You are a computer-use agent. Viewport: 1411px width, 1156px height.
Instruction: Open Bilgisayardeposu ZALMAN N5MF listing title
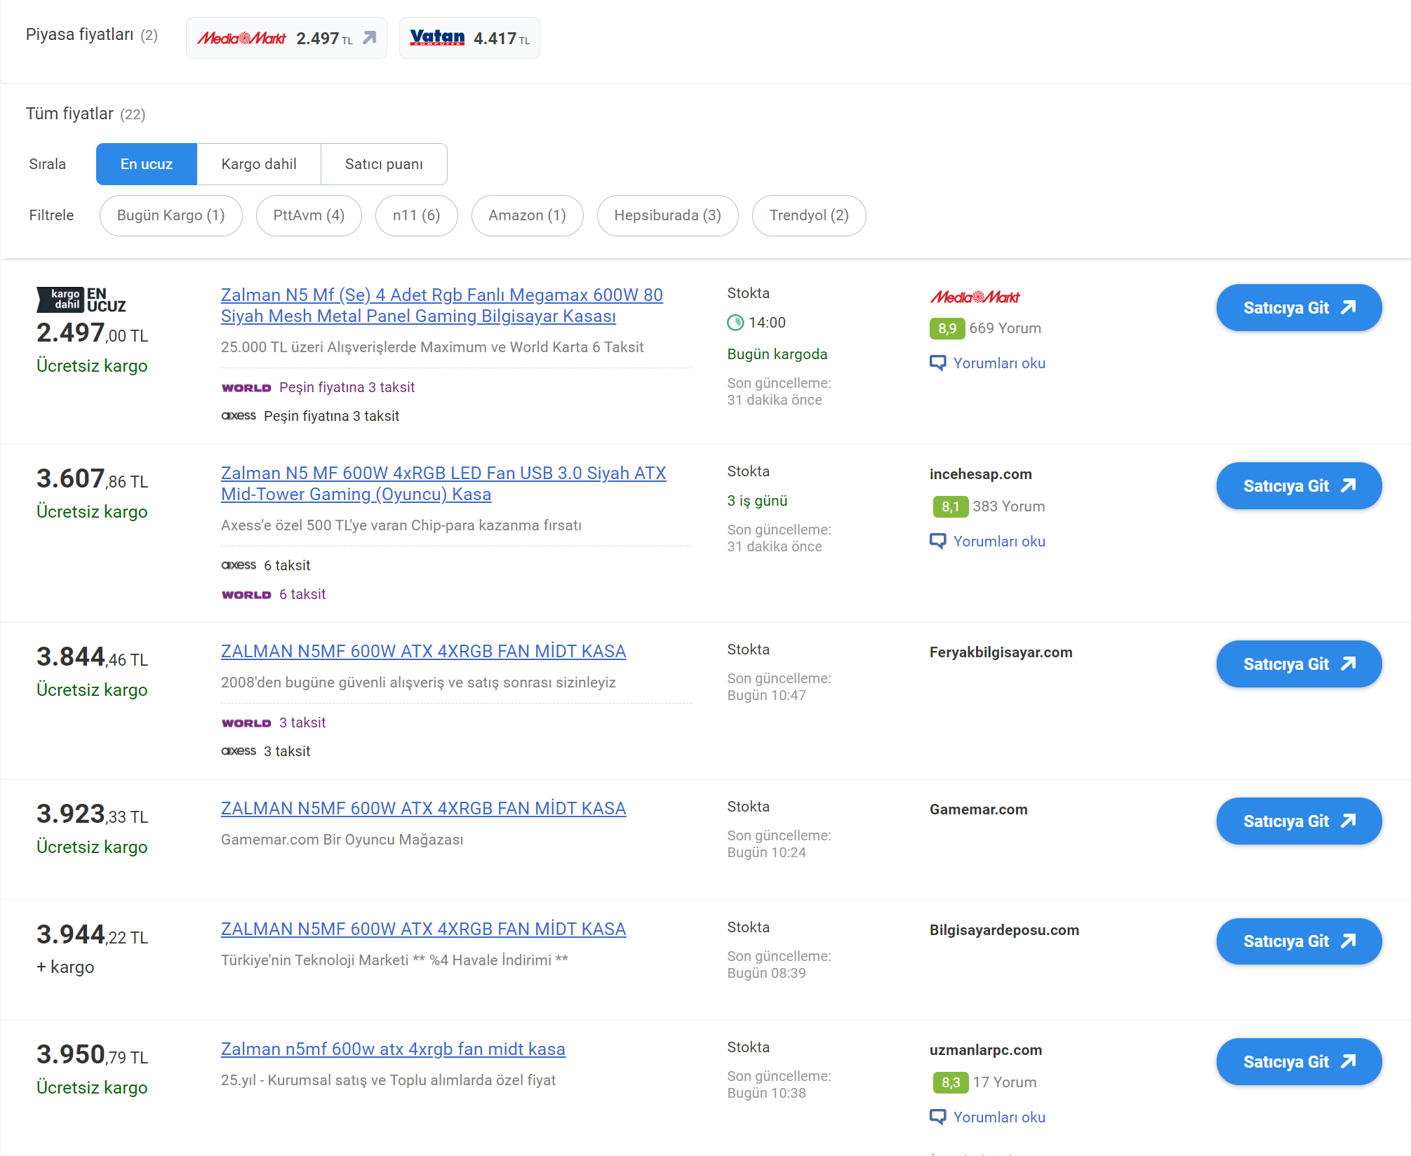click(424, 929)
